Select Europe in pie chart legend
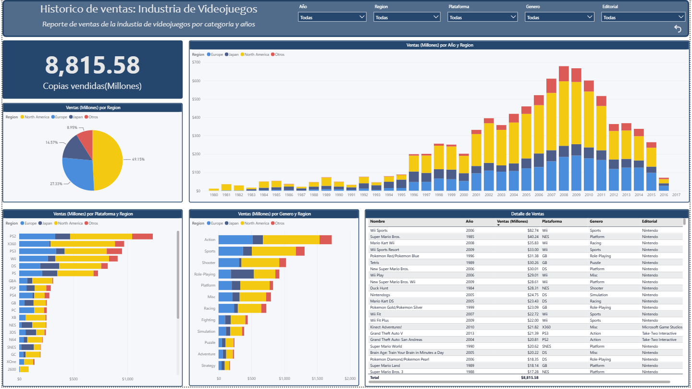Image resolution: width=692 pixels, height=389 pixels. [x=59, y=117]
